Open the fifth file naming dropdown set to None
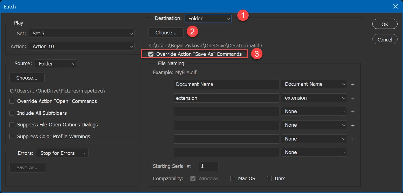 click(x=314, y=139)
